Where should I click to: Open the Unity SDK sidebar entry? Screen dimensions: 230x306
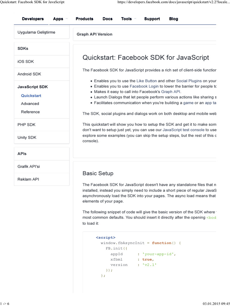(x=42, y=137)
